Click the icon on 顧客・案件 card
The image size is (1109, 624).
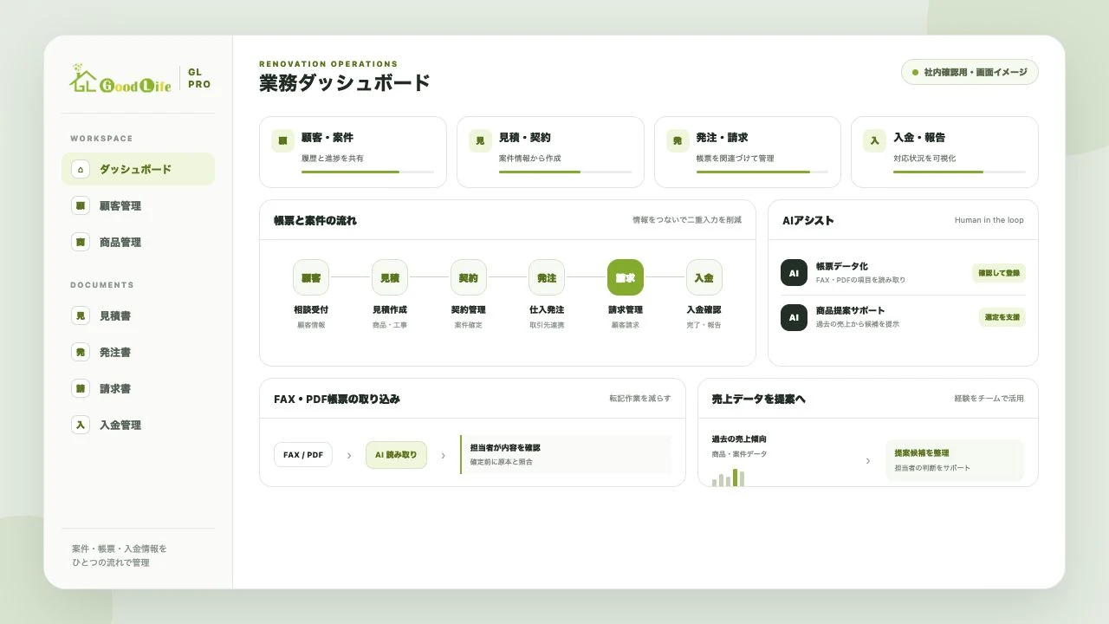click(282, 140)
